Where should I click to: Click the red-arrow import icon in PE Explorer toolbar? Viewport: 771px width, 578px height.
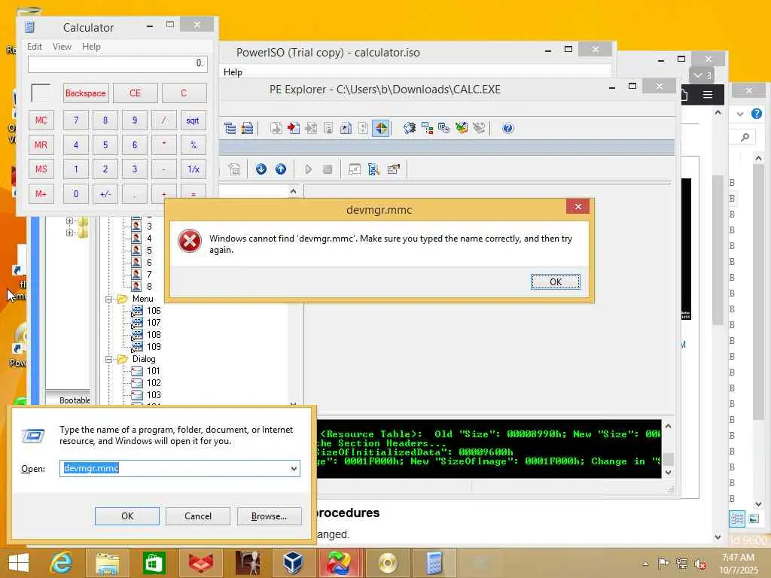[x=294, y=128]
